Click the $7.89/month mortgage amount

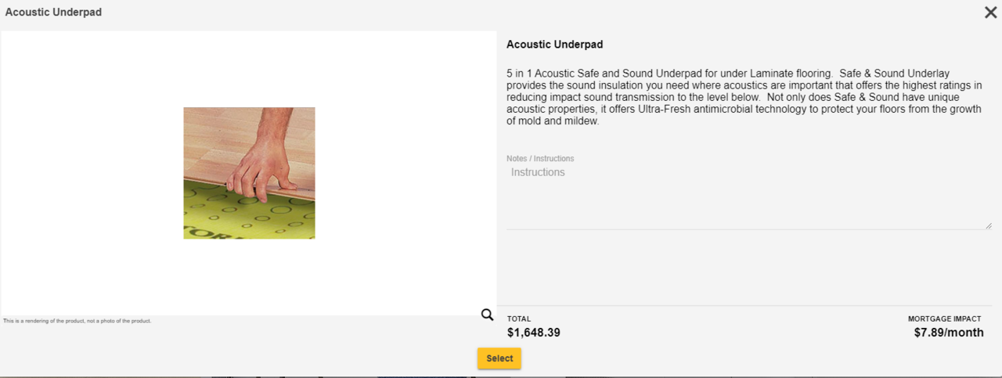point(949,333)
